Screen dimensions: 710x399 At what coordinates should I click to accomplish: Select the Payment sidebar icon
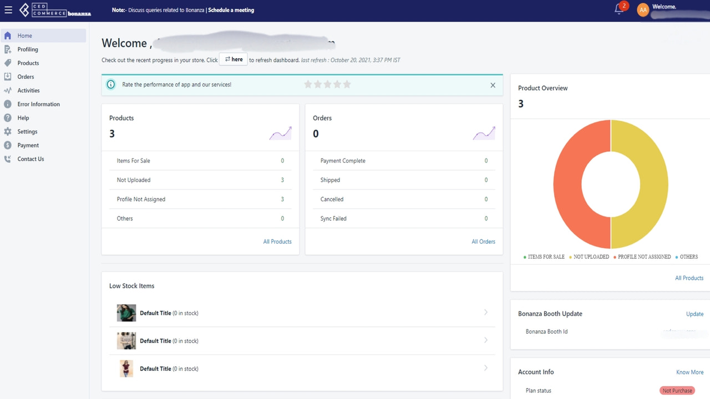(x=8, y=145)
